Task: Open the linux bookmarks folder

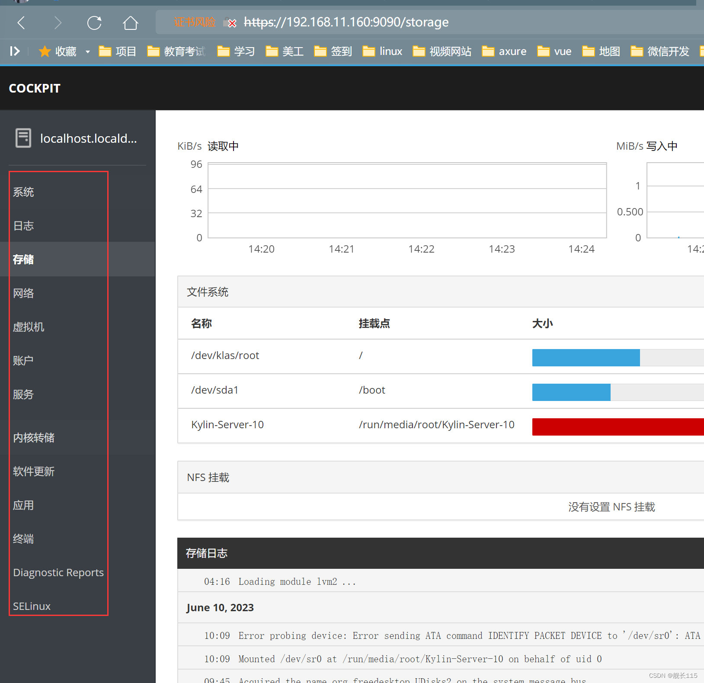Action: (382, 51)
